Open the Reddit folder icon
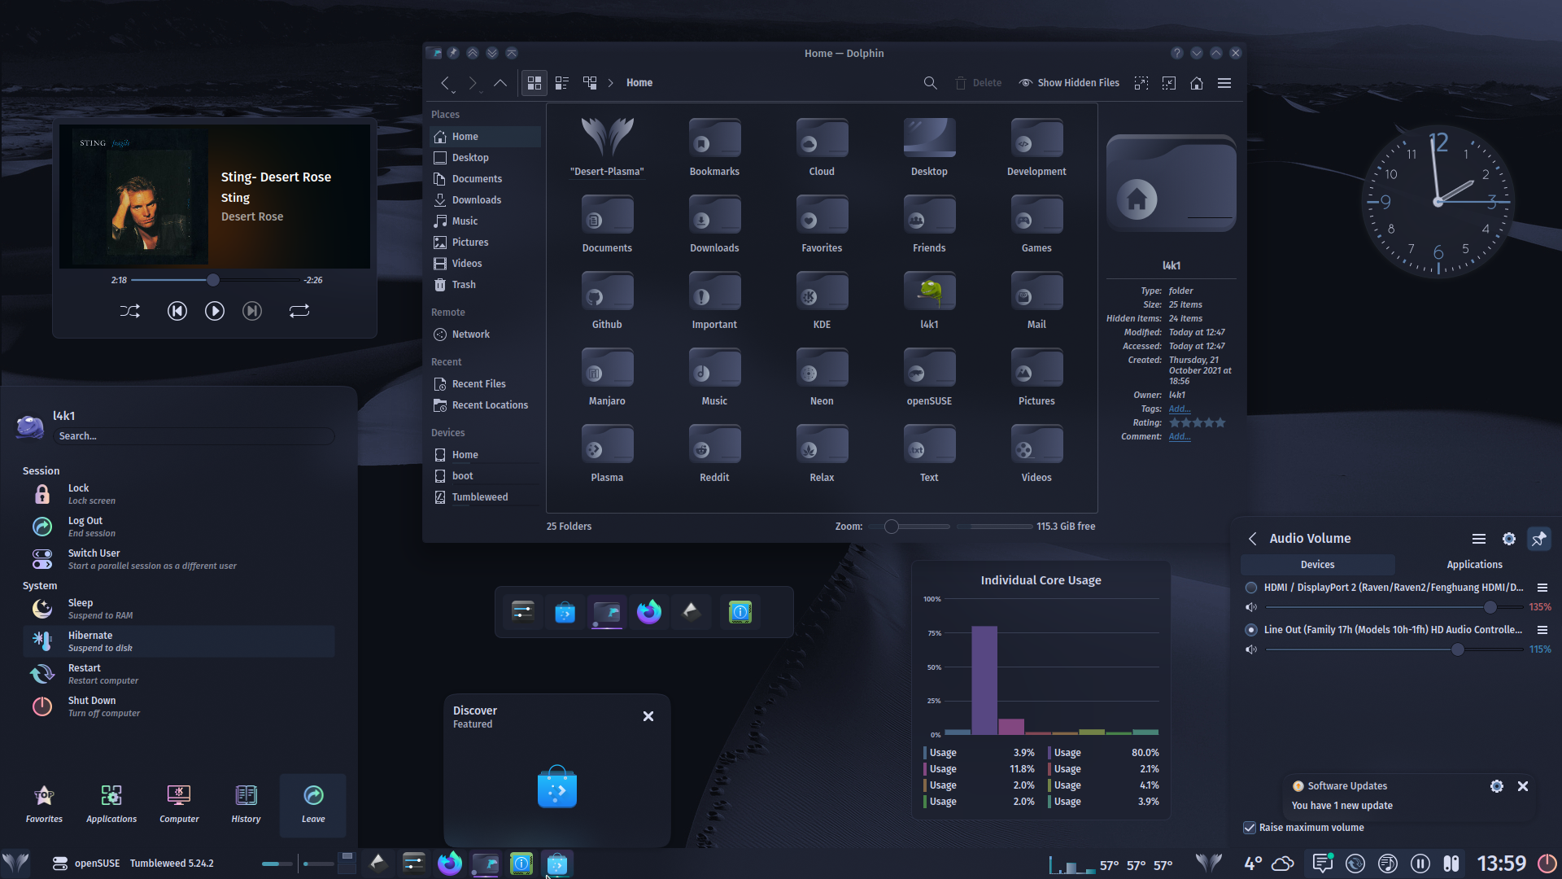Screen dimensions: 1562x879 (714, 444)
